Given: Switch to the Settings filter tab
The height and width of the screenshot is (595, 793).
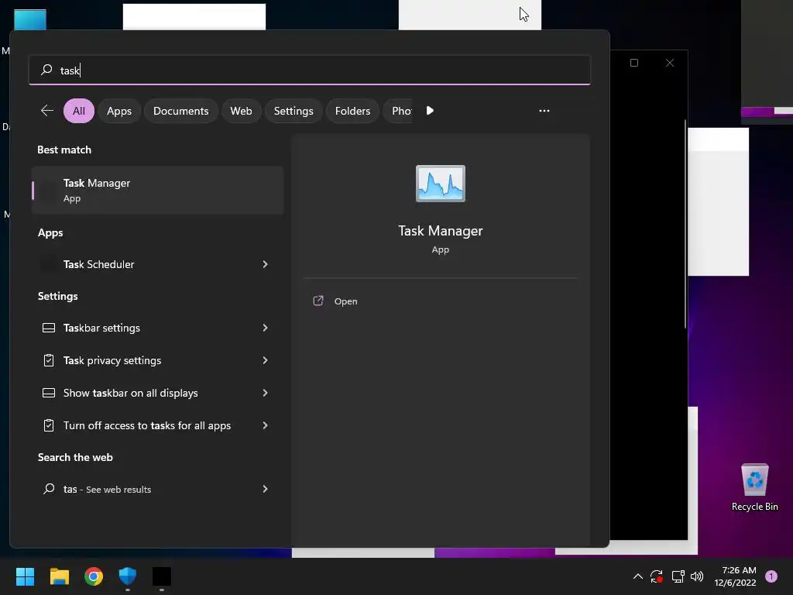Looking at the screenshot, I should point(294,111).
